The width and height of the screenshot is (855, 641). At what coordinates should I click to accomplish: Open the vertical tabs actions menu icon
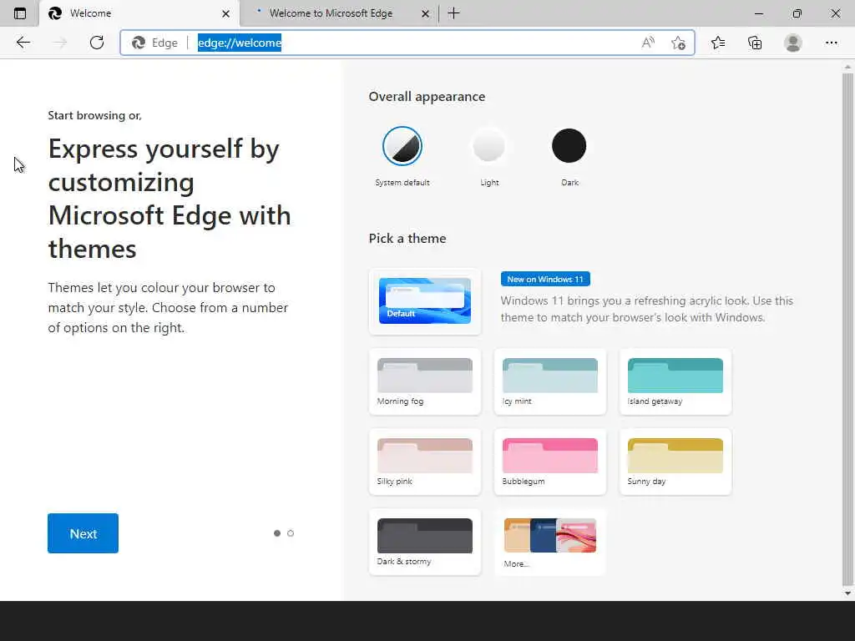coord(20,13)
